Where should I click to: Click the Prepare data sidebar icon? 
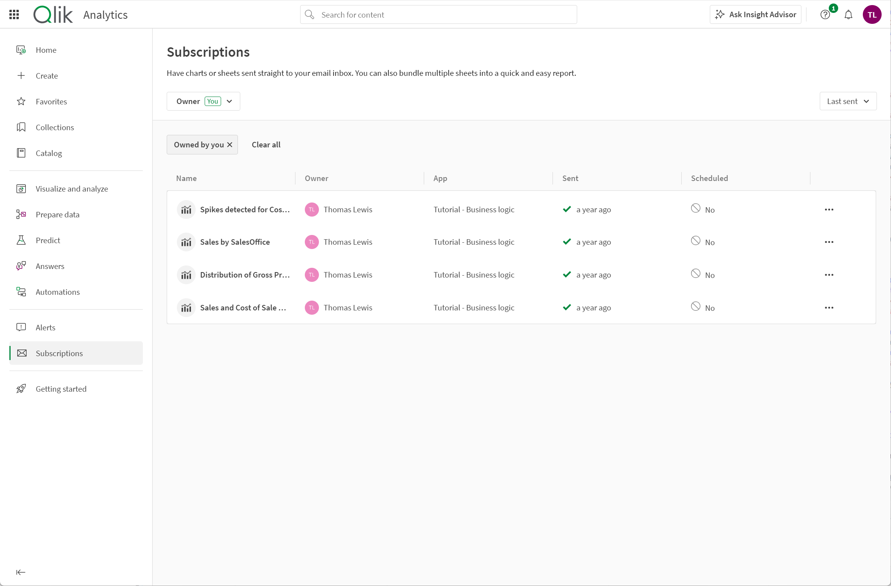pyautogui.click(x=22, y=215)
